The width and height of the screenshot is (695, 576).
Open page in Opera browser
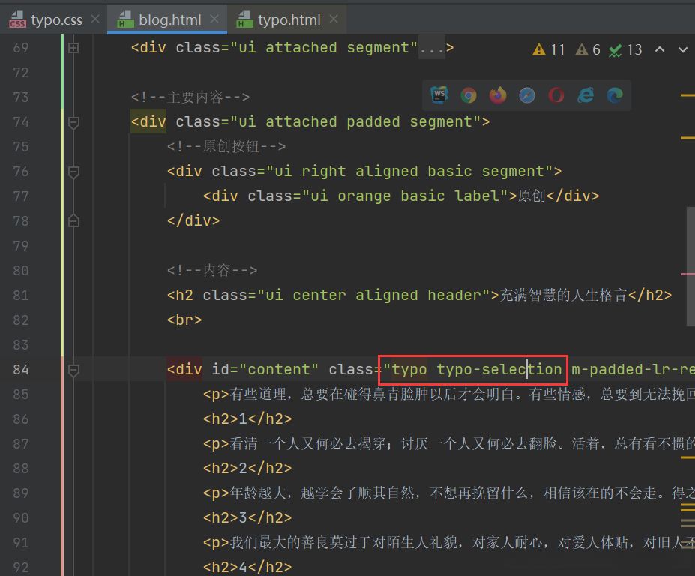click(x=556, y=95)
